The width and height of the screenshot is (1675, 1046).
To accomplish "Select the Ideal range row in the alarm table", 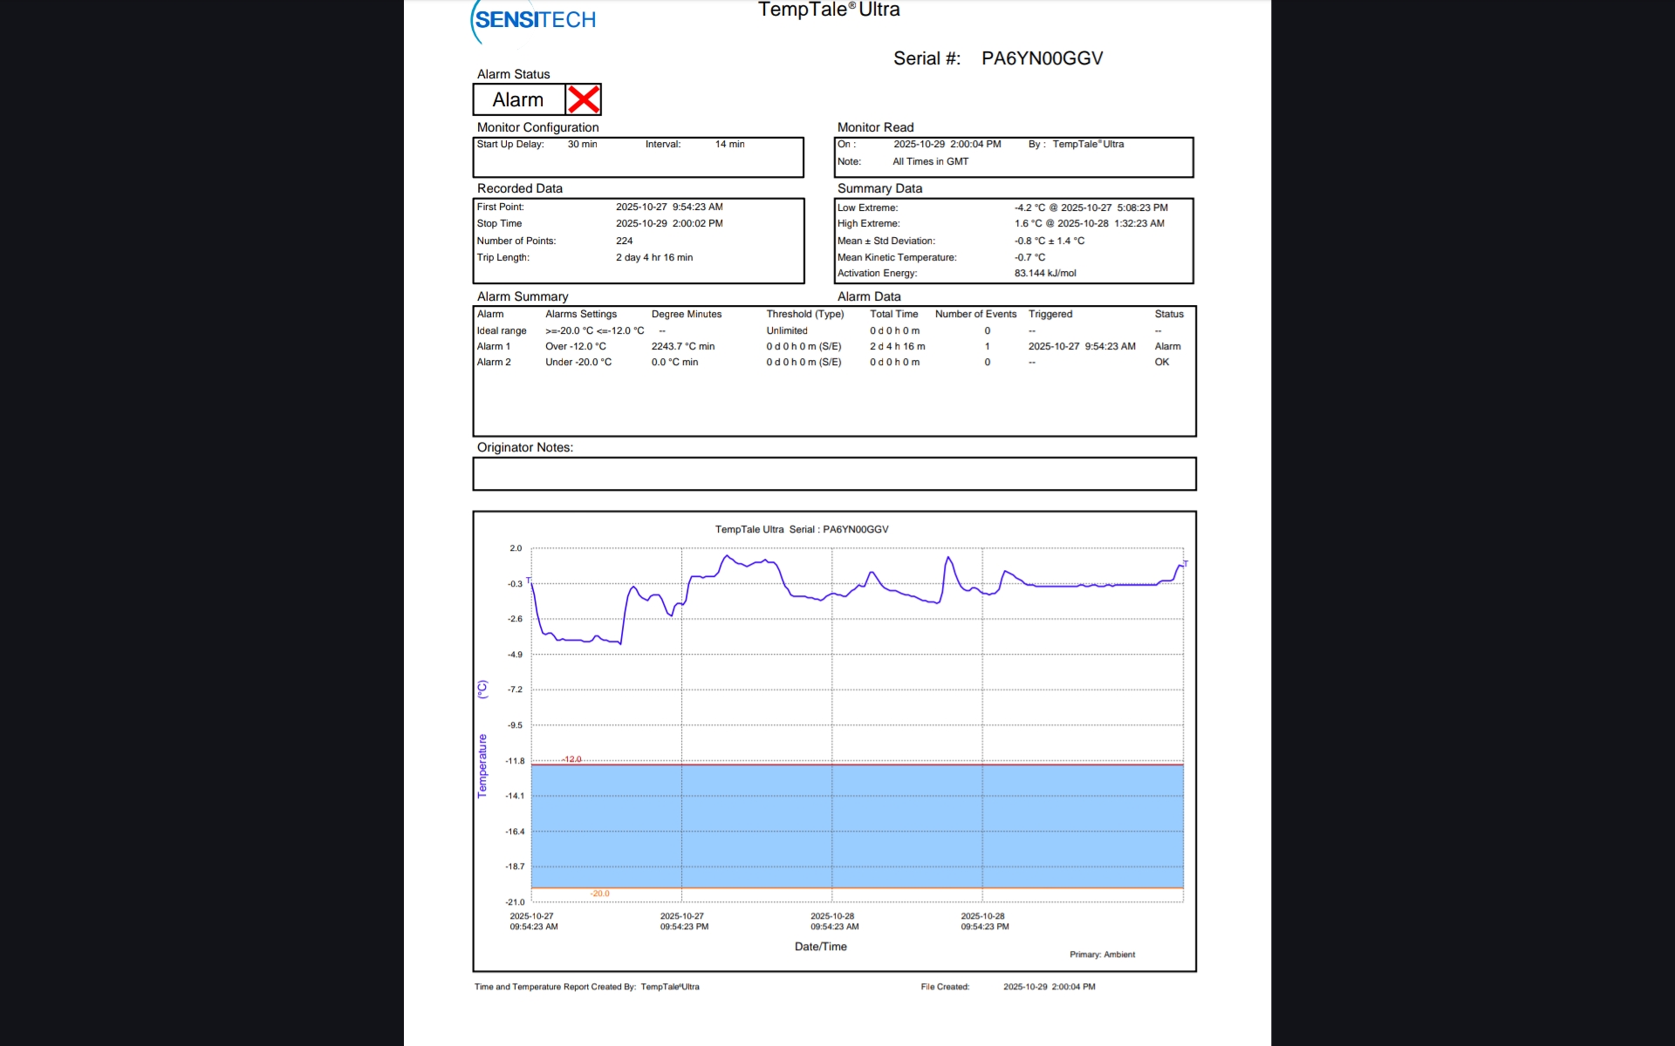I will [502, 331].
